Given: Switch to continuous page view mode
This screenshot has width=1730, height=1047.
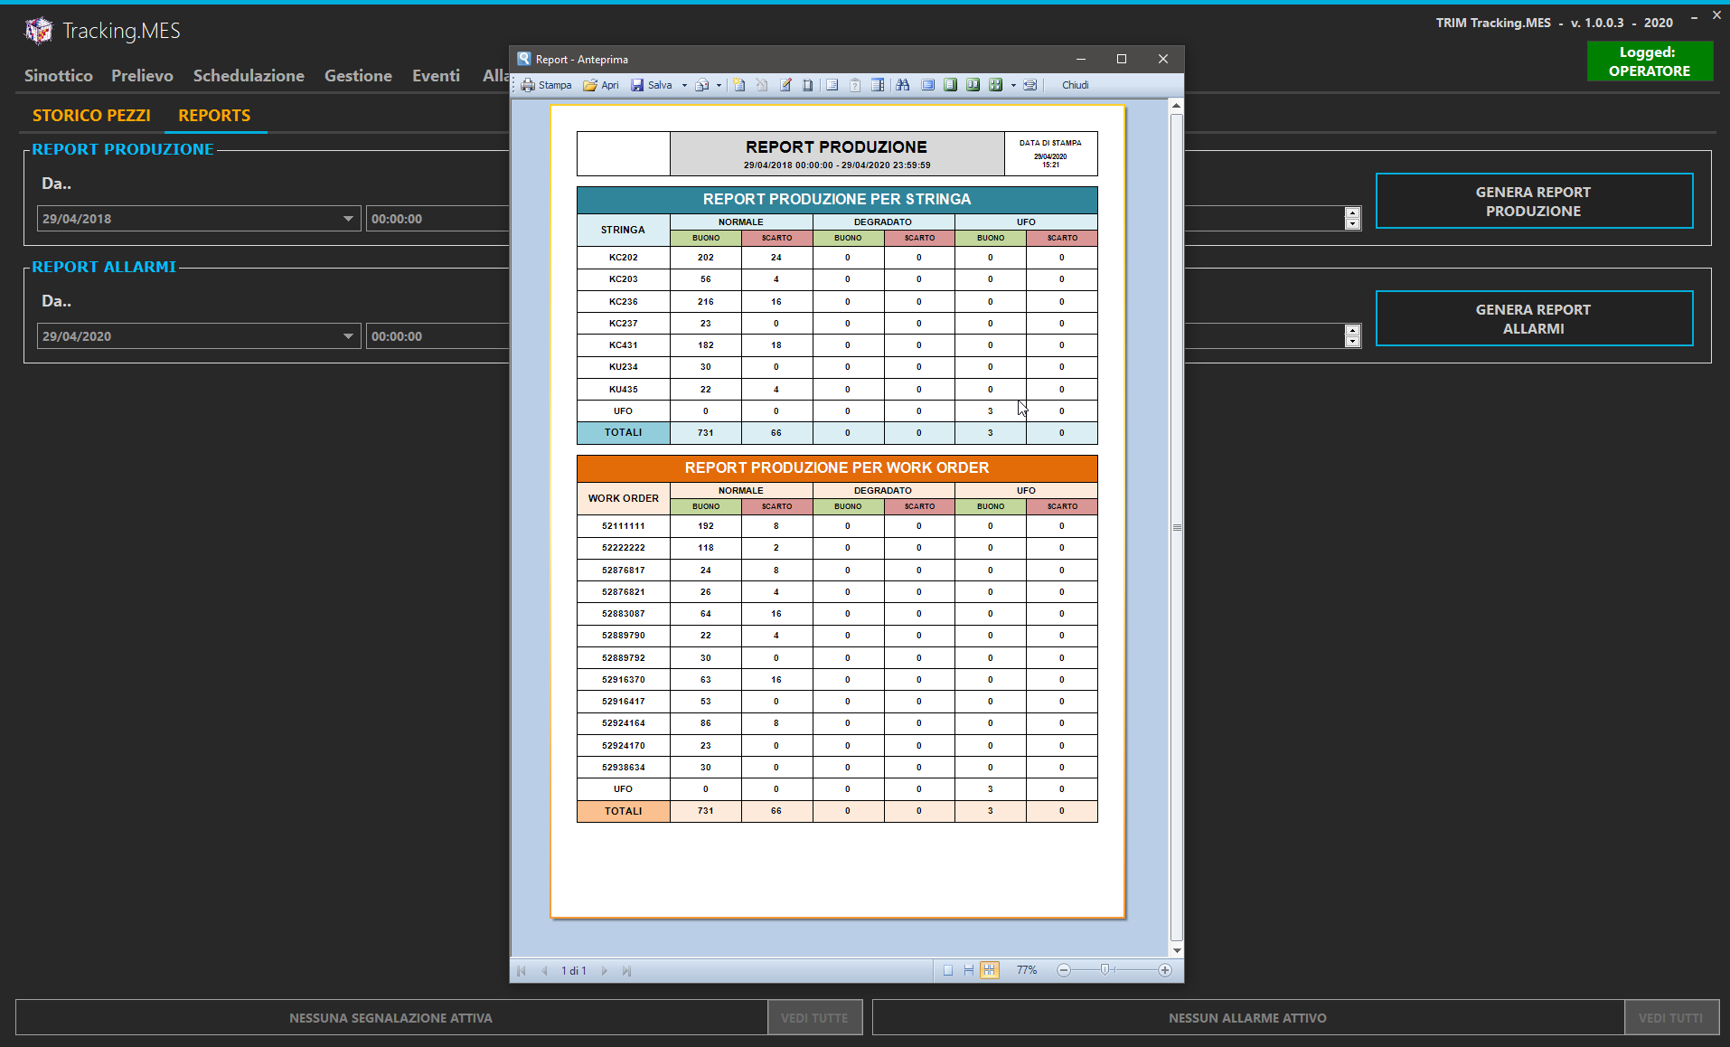Looking at the screenshot, I should coord(969,970).
